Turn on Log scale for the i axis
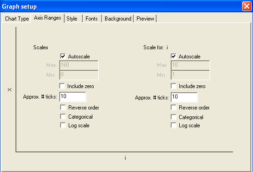 pos(174,125)
